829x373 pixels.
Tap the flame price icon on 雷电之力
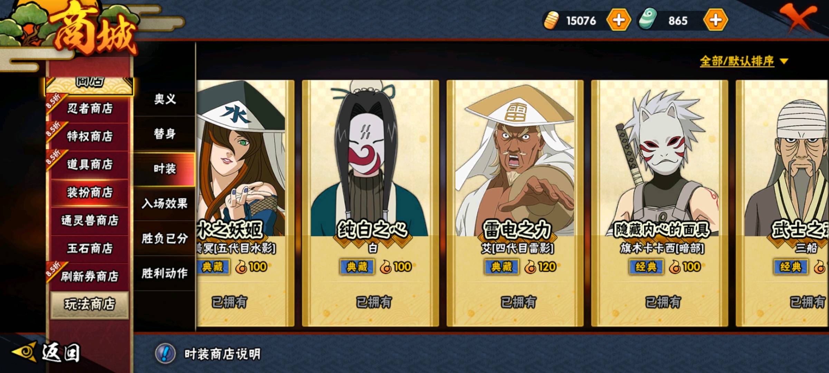click(x=530, y=267)
